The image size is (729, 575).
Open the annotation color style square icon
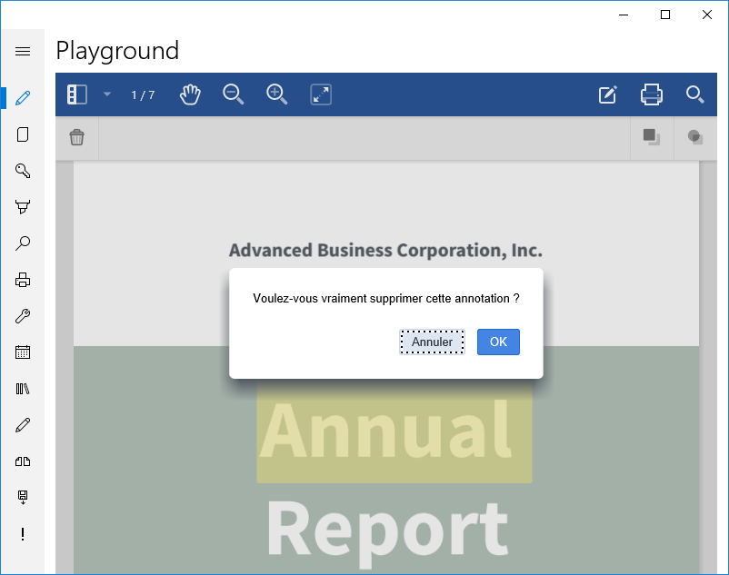click(x=652, y=137)
